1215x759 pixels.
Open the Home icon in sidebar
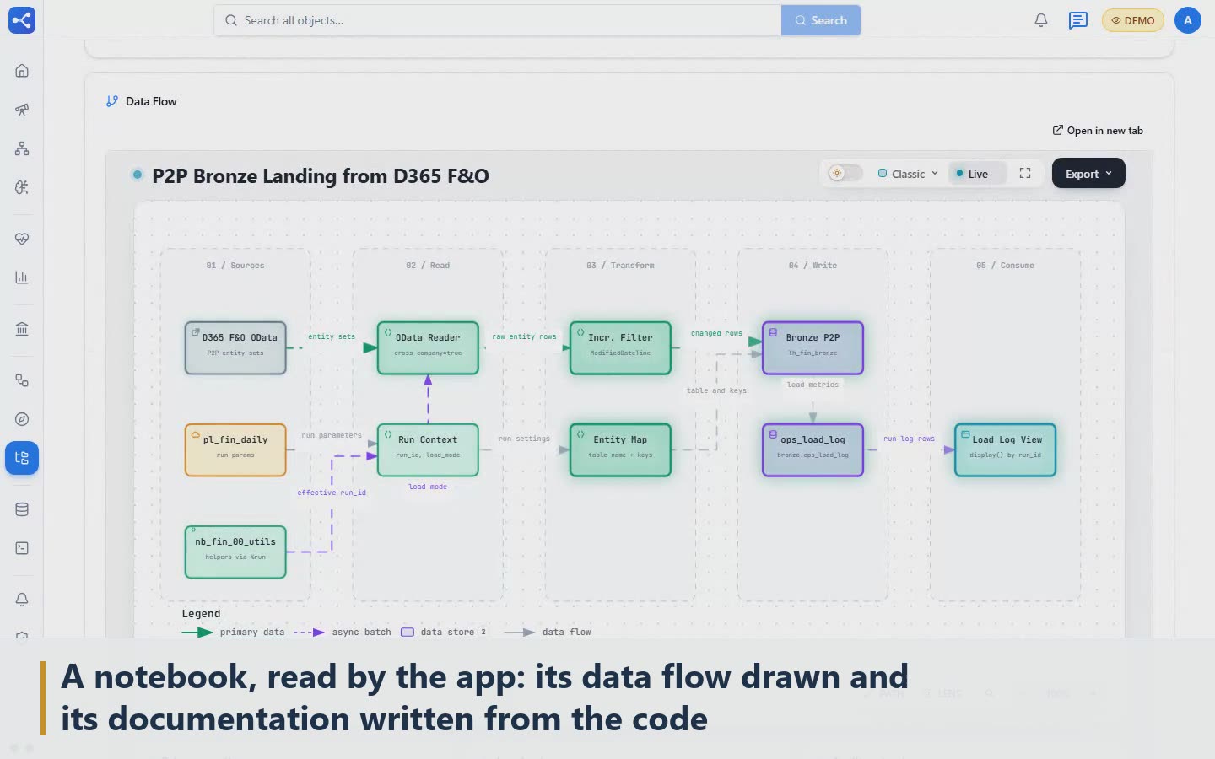22,71
